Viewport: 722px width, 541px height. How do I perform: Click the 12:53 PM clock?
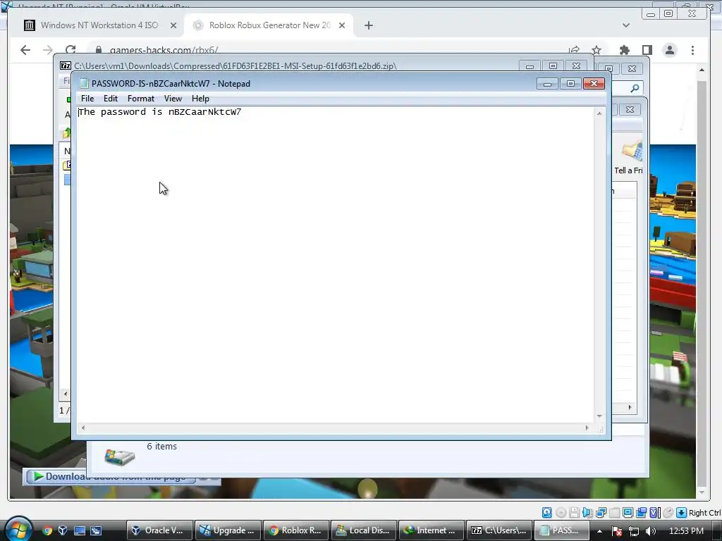pyautogui.click(x=686, y=530)
